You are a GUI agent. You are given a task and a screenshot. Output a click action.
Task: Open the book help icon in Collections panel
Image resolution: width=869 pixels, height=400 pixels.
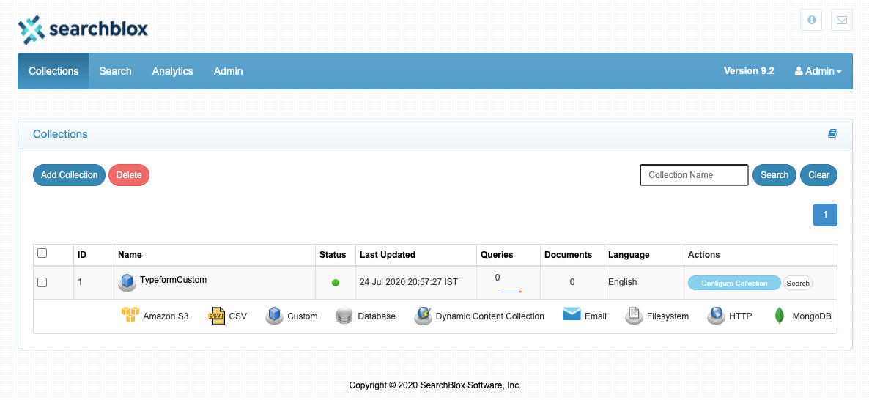[x=832, y=133]
